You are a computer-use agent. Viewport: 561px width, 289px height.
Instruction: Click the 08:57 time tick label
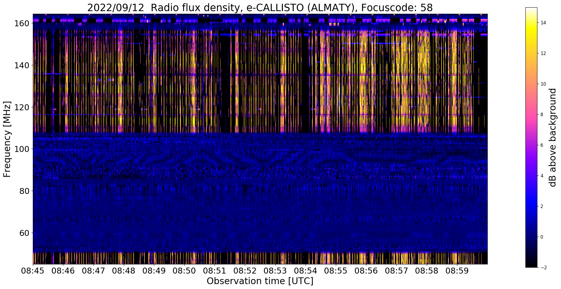coord(397,271)
